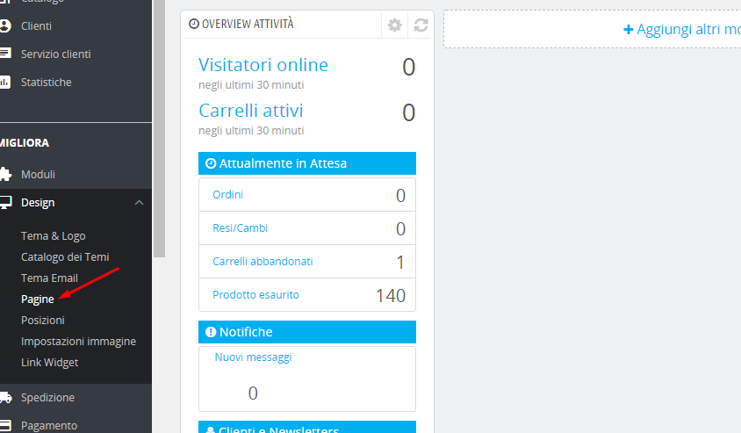Open the Resi/Cambi link
Screen dimensions: 741x433
pyautogui.click(x=240, y=228)
